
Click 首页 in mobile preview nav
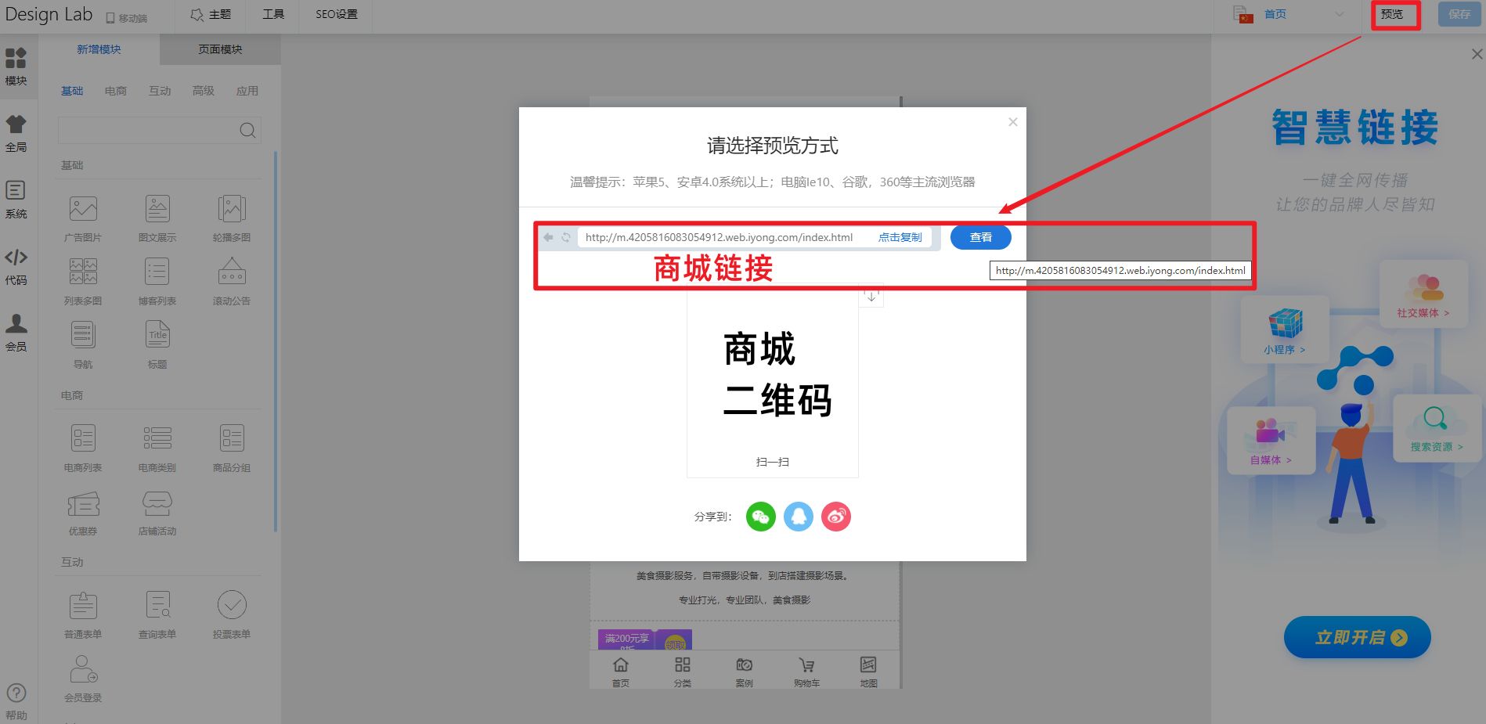pos(621,672)
